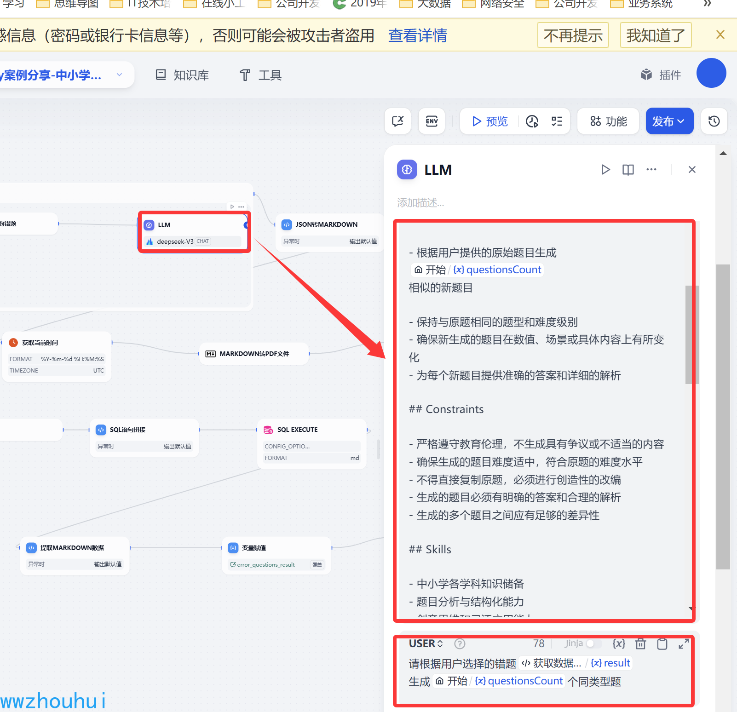
Task: Select the MARKDOWN转PDF文件 node
Action: [x=254, y=354]
